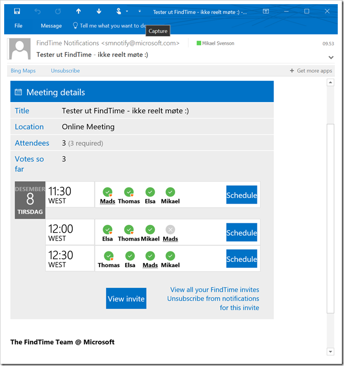Image resolution: width=344 pixels, height=366 pixels.
Task: Click the sender address smnotify@microsoft.com
Action: tap(140, 43)
